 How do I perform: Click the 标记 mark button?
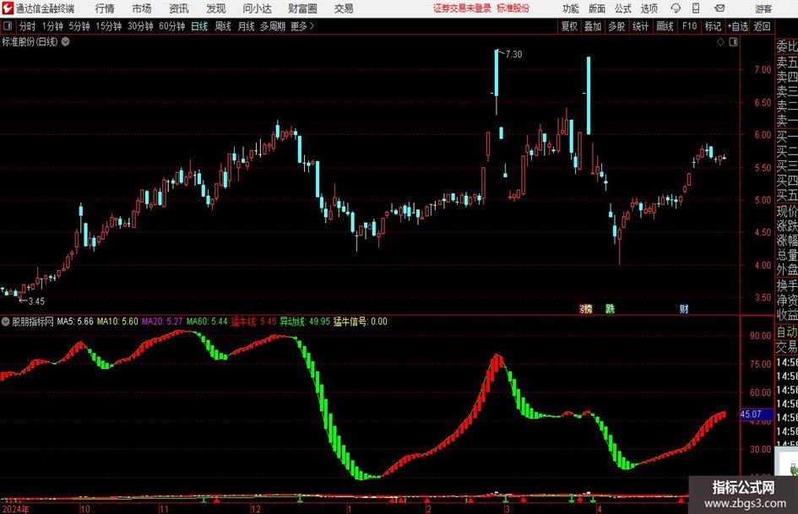pyautogui.click(x=713, y=26)
